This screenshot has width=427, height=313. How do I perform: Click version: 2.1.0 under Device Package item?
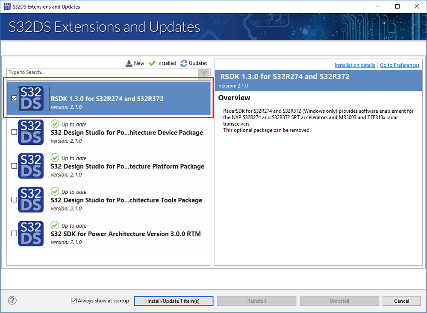click(66, 141)
